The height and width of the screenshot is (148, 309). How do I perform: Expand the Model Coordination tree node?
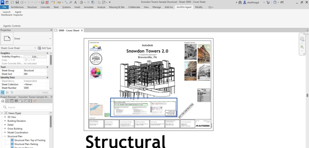pyautogui.click(x=5, y=132)
